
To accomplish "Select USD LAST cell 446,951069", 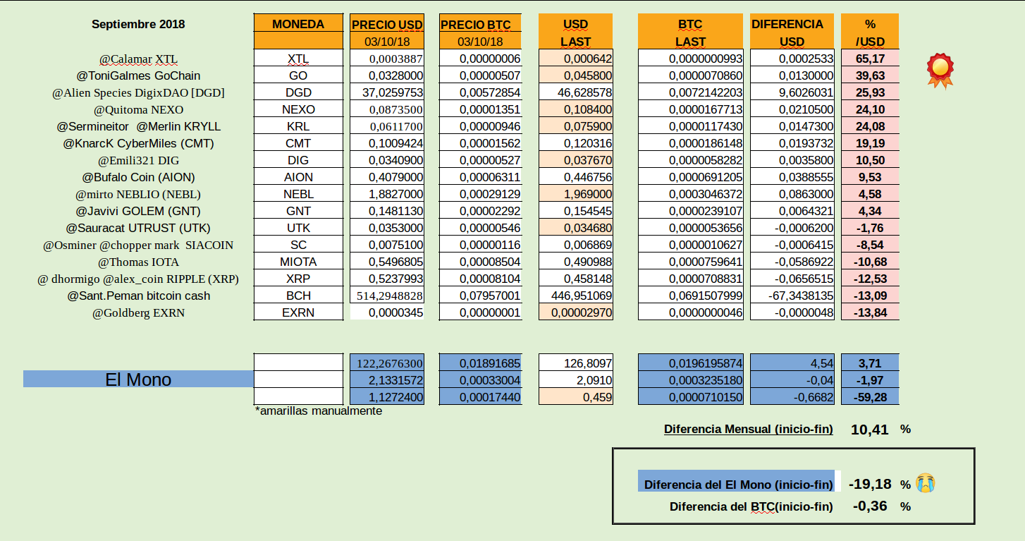I will tap(576, 296).
